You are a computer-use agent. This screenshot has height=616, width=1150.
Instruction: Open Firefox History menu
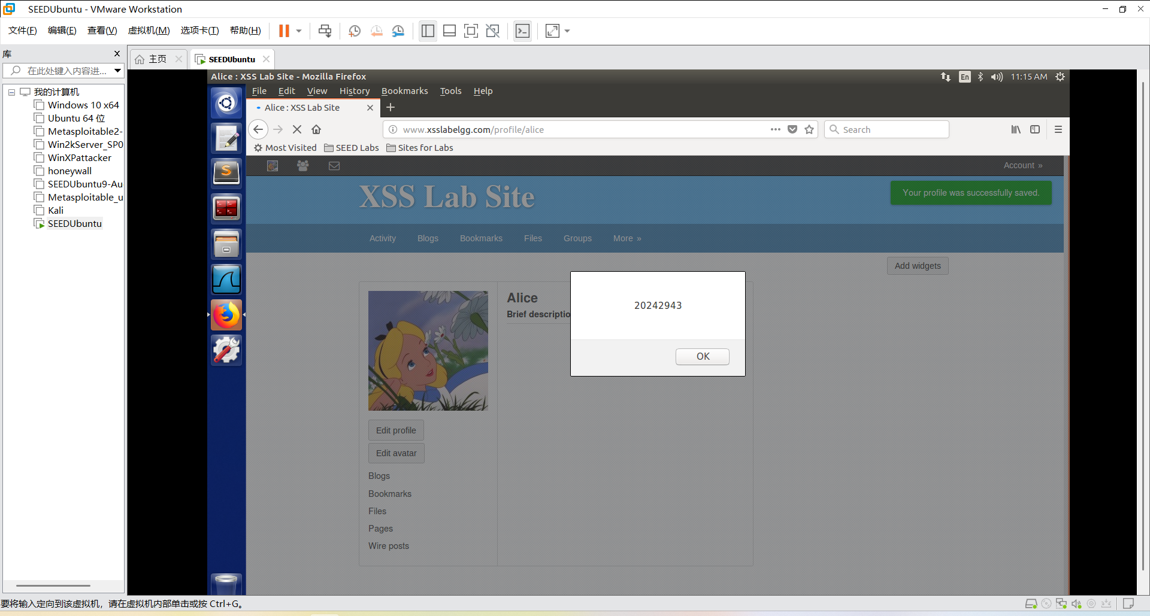pos(355,91)
